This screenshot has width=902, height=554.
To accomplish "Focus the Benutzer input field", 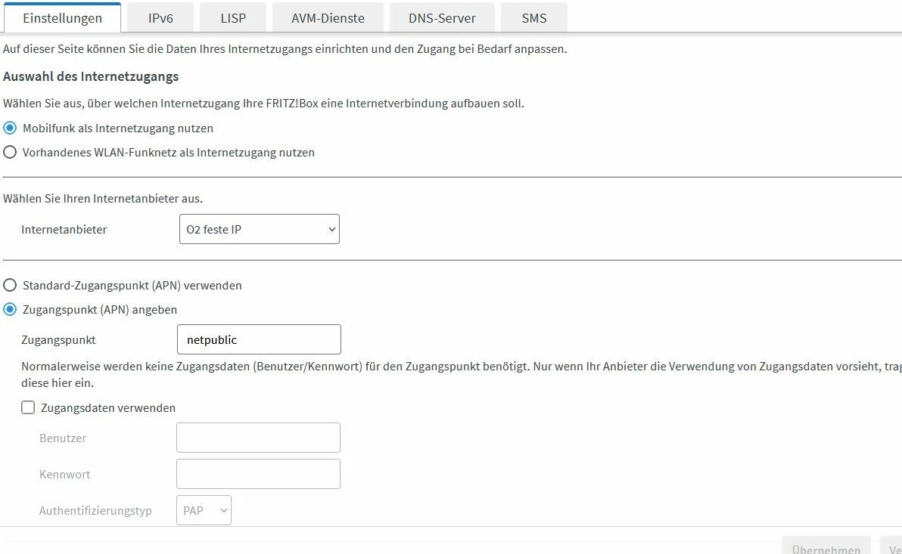I will pyautogui.click(x=258, y=438).
